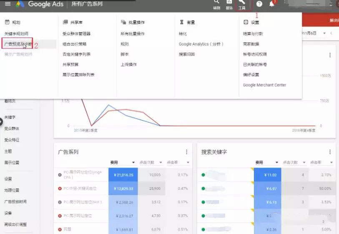Select 地理位置 in left sidebar
The image size is (339, 234).
pyautogui.click(x=12, y=190)
